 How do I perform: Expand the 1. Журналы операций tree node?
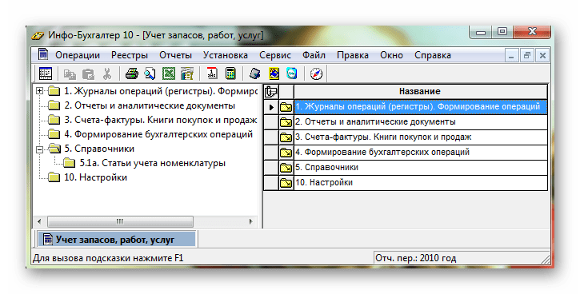[39, 90]
